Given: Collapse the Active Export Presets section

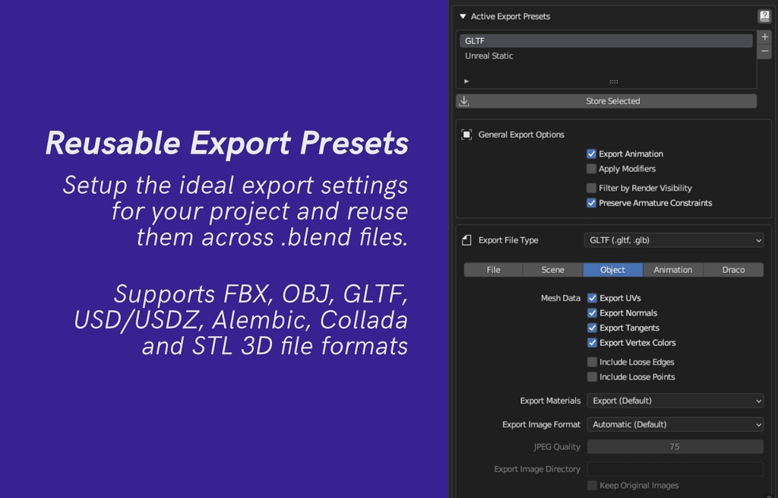Looking at the screenshot, I should [x=462, y=15].
